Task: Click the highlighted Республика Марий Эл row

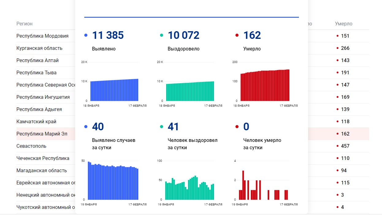Action: (42, 134)
